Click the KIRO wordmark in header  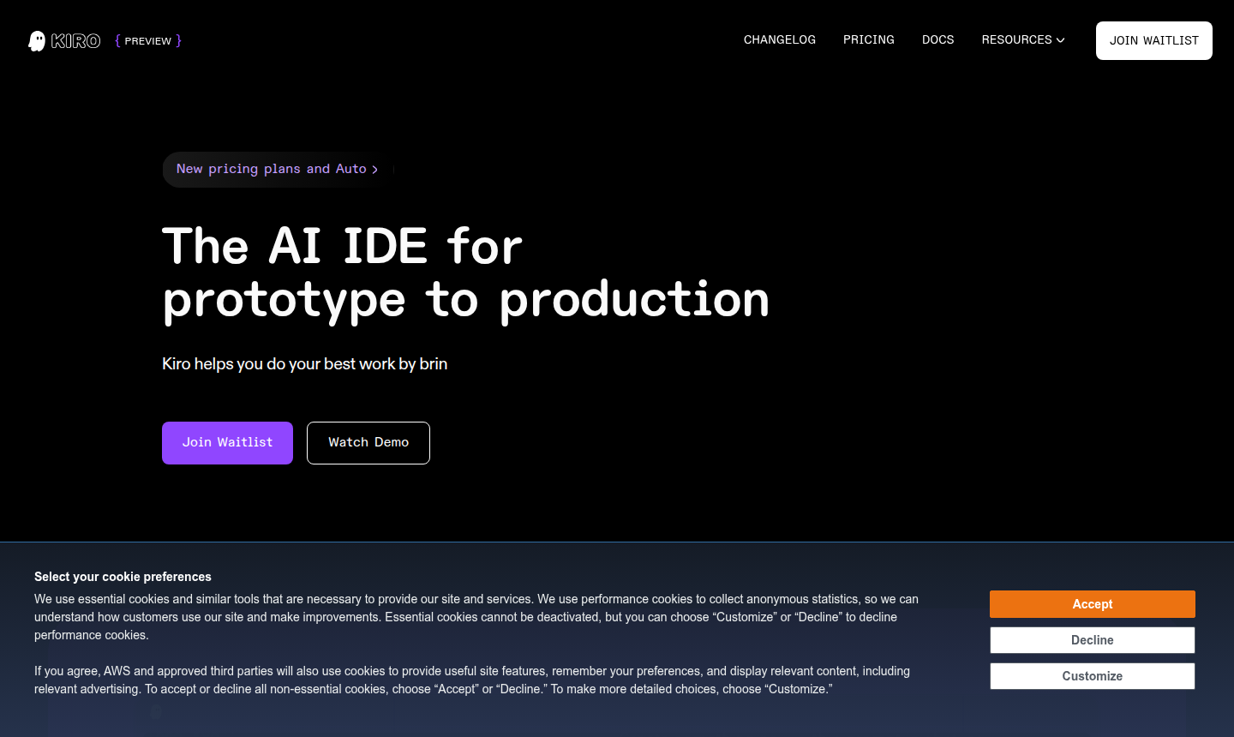pos(75,41)
